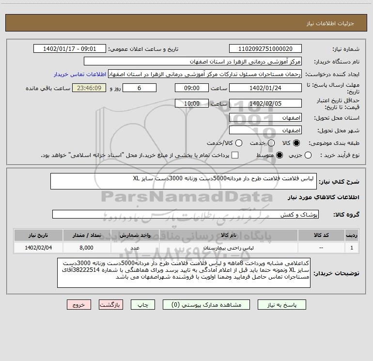The image size is (373, 361).
Task: Click the delivery city field اصفهان
Action: click(265, 130)
